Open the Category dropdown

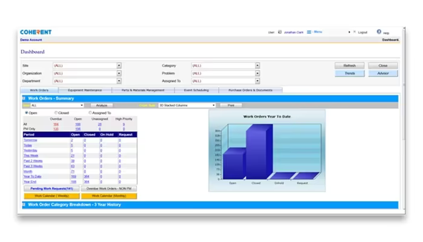point(257,65)
